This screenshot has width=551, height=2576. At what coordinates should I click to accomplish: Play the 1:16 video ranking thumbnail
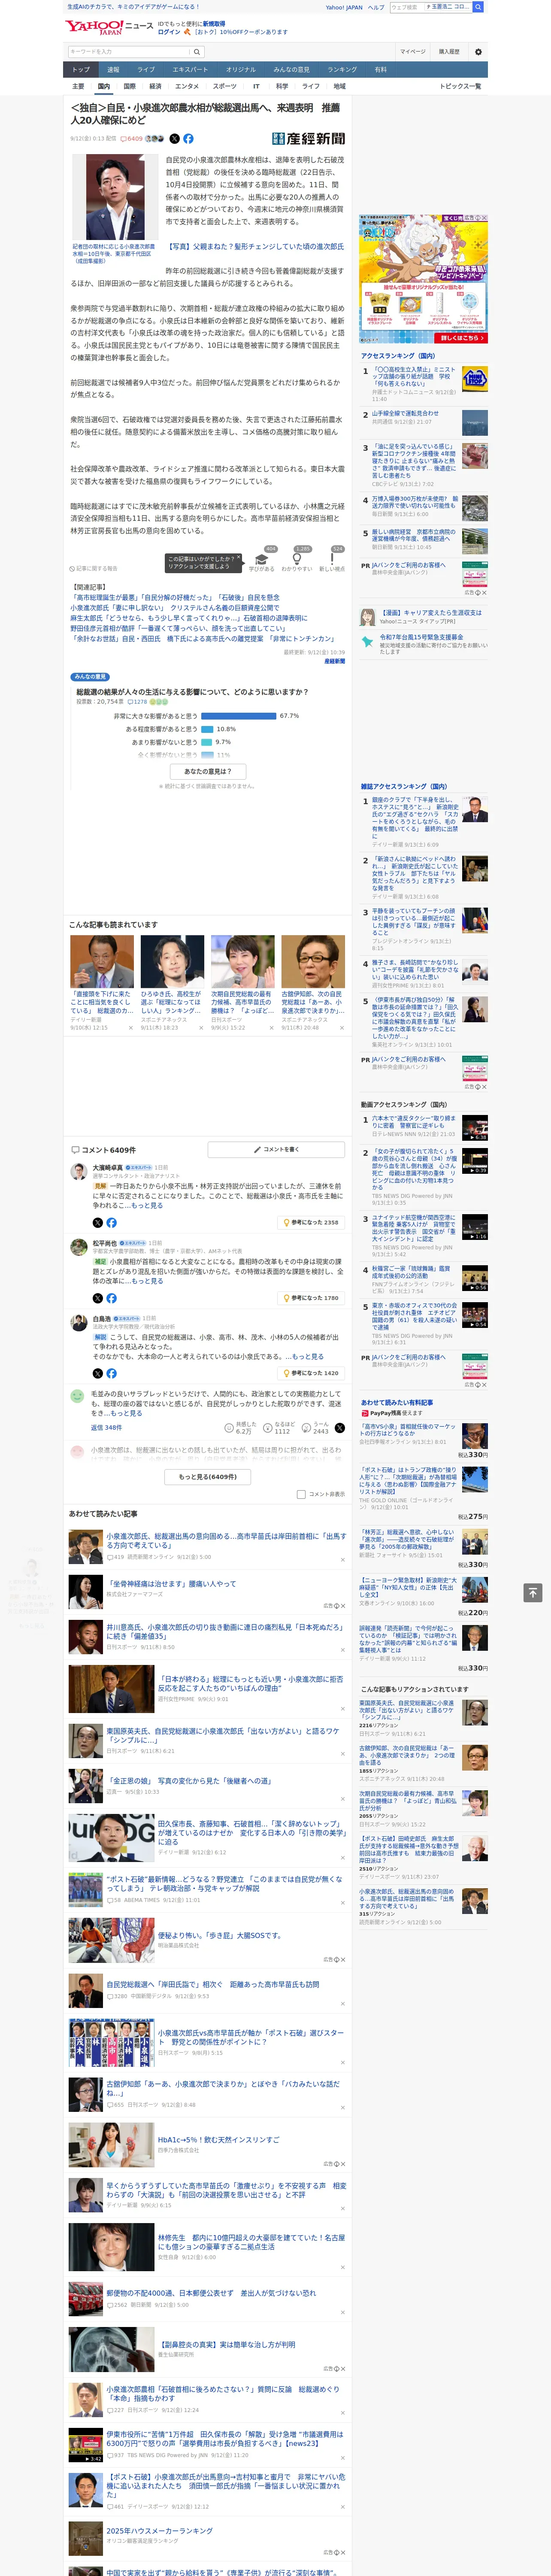point(475,1227)
